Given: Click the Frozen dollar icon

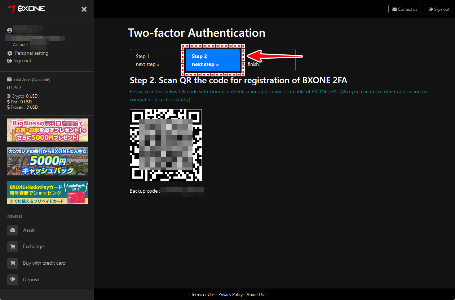Looking at the screenshot, I should point(9,107).
